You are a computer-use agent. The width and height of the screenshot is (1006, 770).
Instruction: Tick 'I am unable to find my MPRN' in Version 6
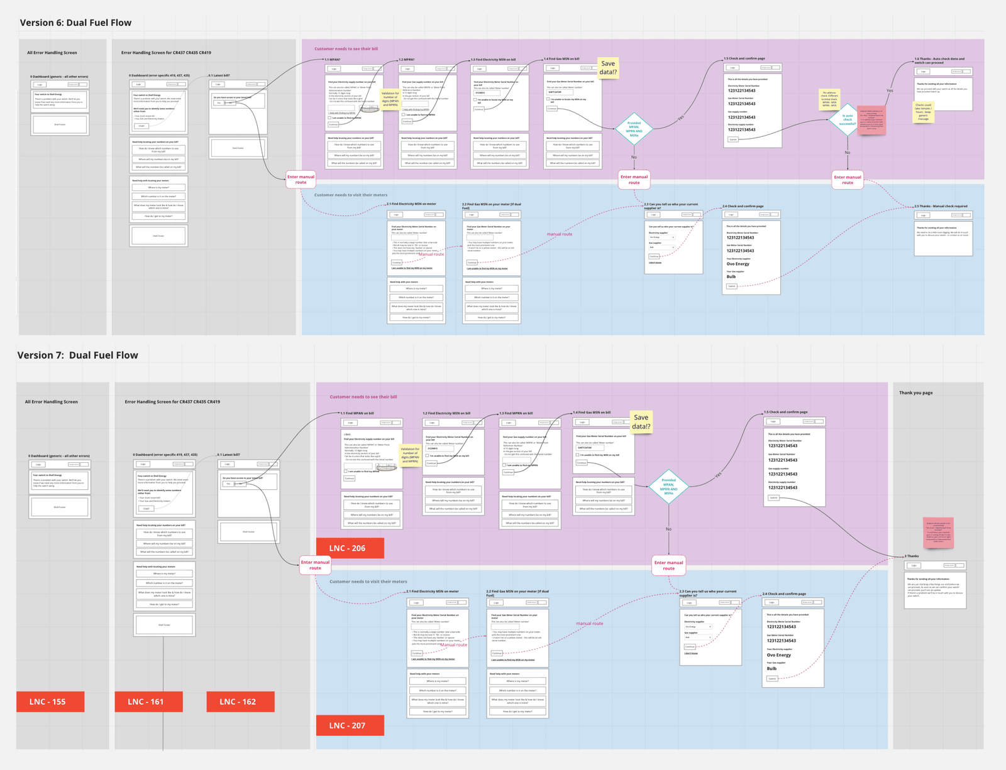404,114
